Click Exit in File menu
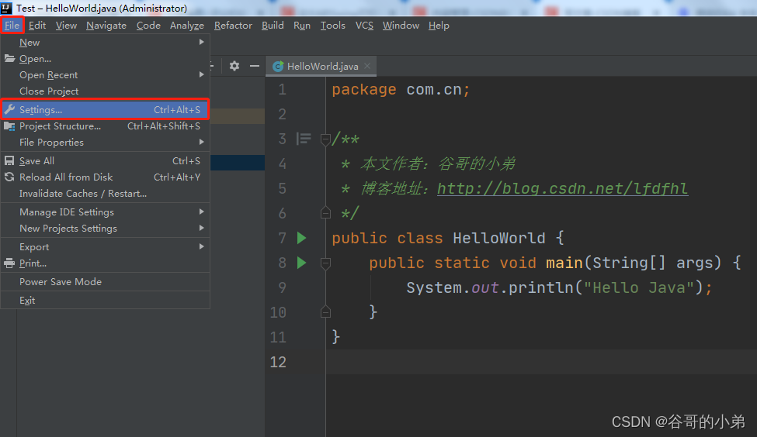757x437 pixels. 106,300
